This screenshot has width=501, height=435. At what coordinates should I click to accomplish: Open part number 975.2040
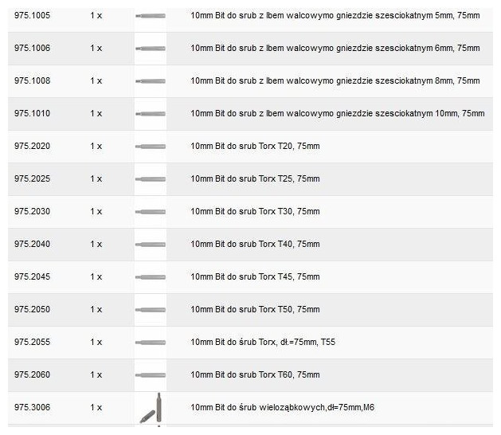(x=32, y=245)
